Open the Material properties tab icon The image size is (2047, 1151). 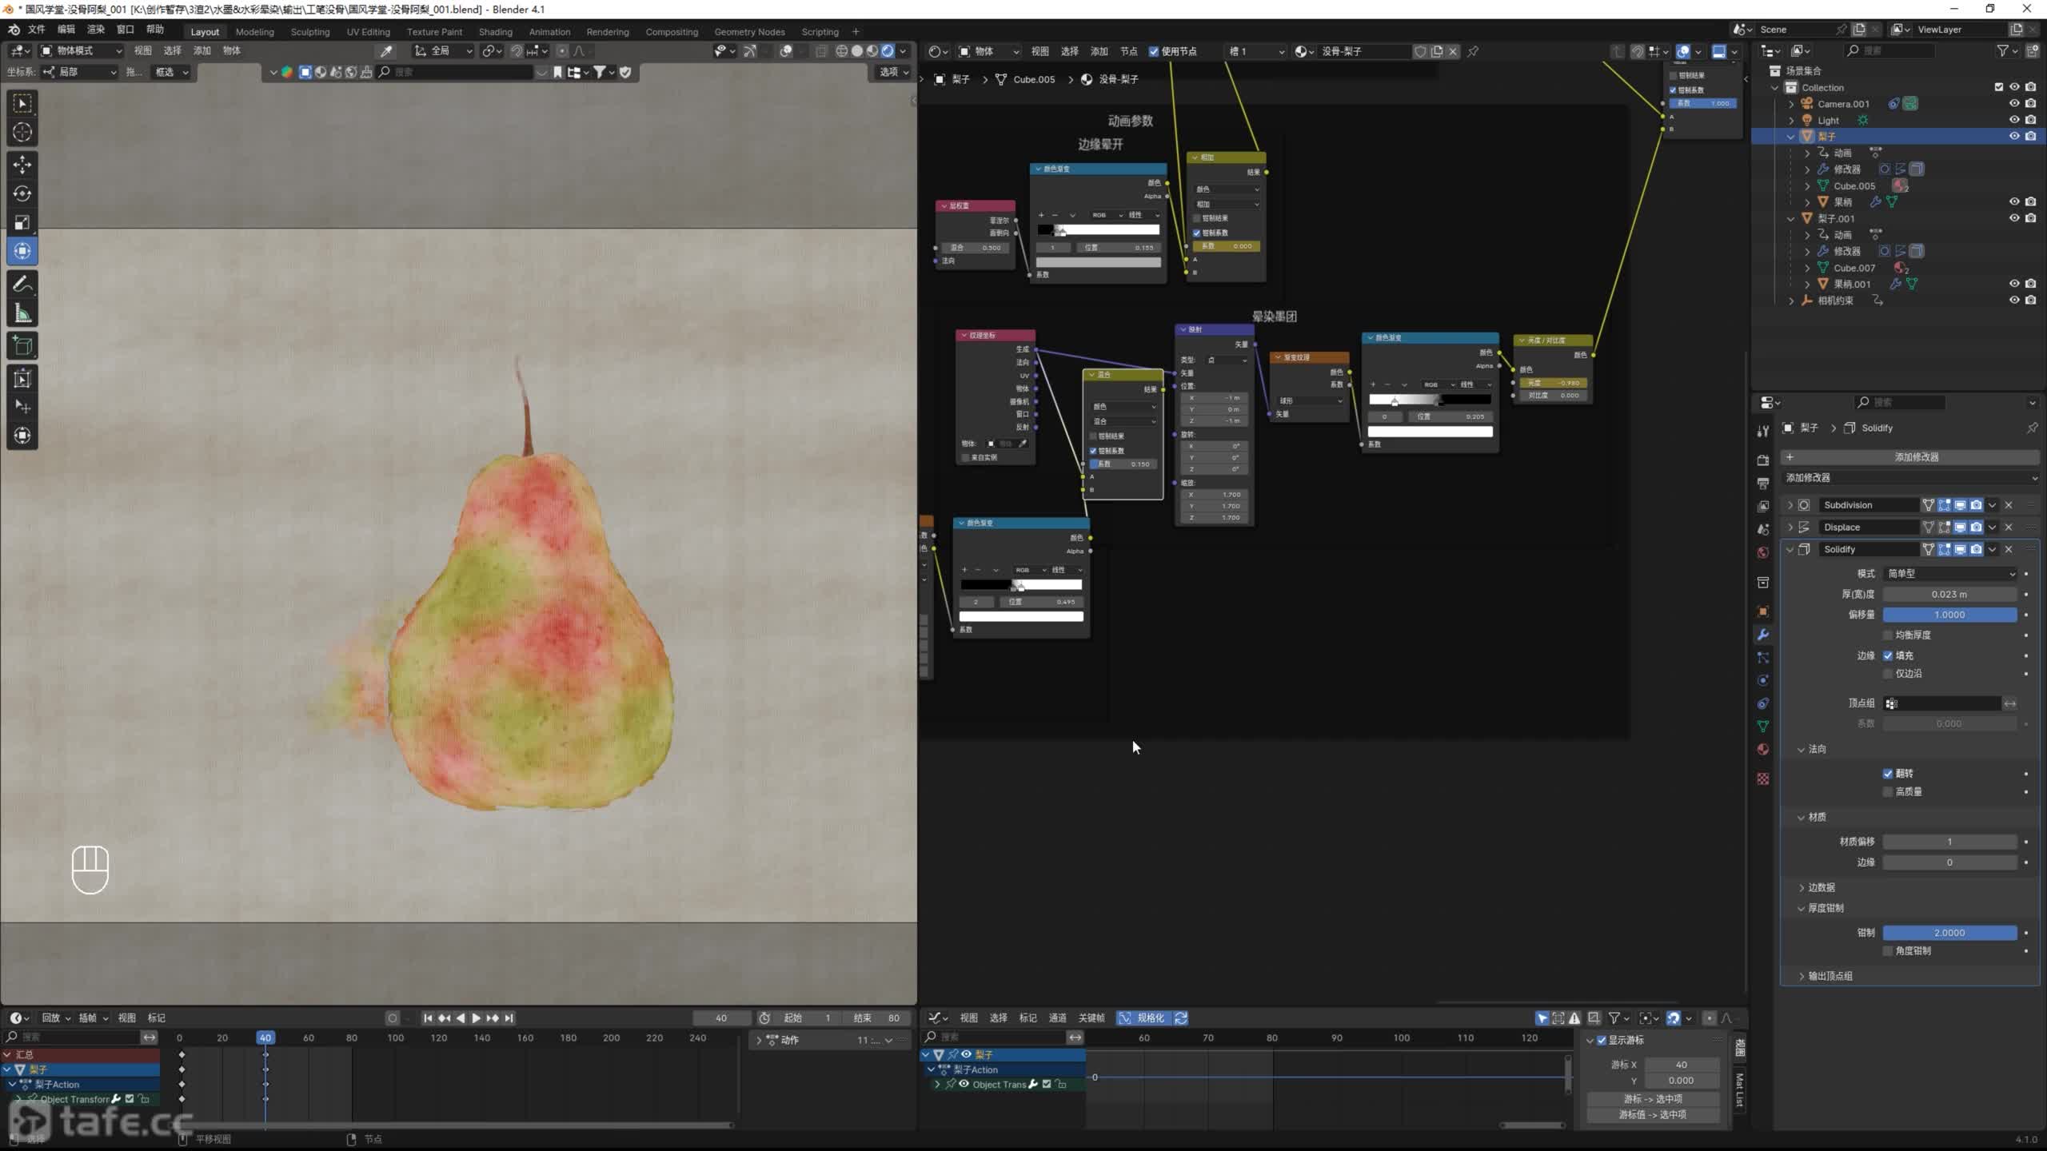pos(1763,749)
